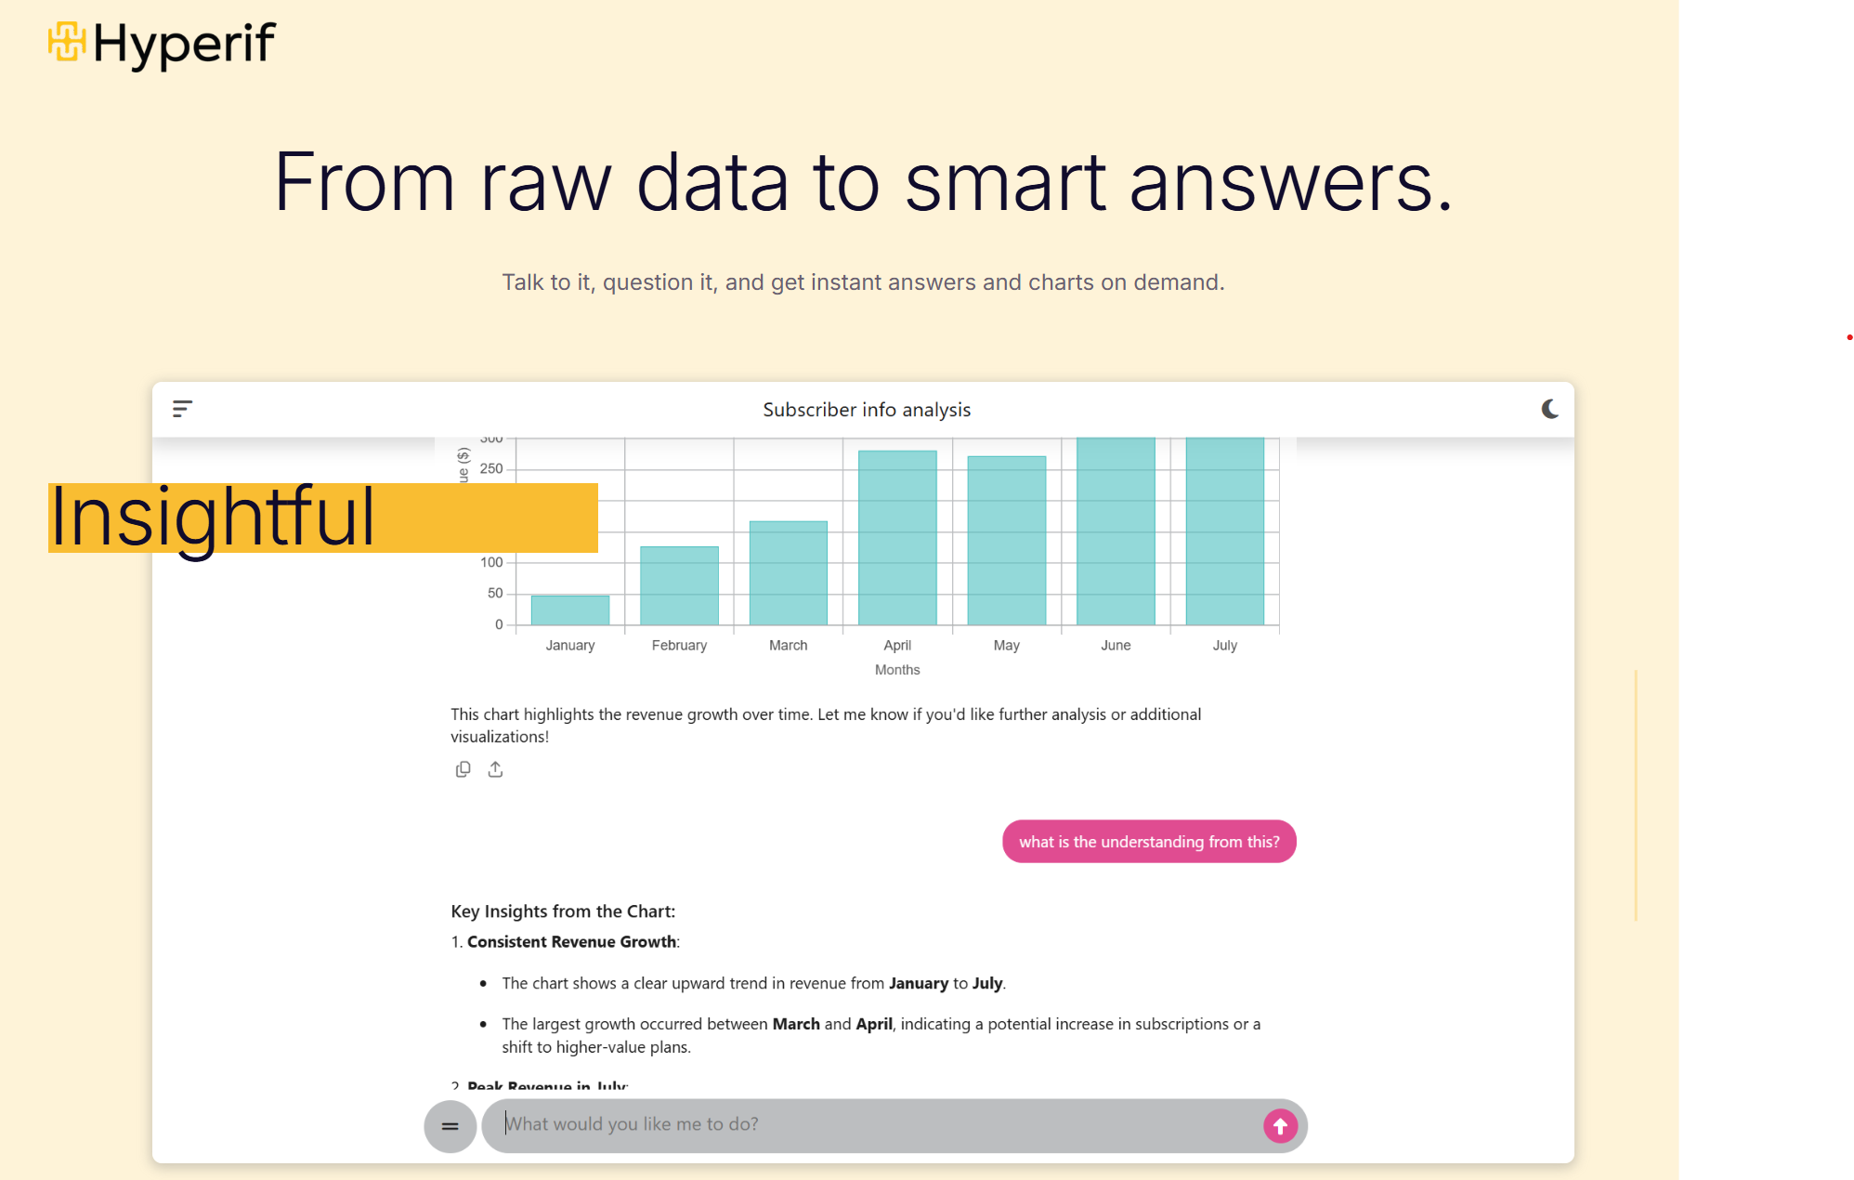Select the February revenue bar
Screen dimensions: 1854x1180
pyautogui.click(x=679, y=585)
